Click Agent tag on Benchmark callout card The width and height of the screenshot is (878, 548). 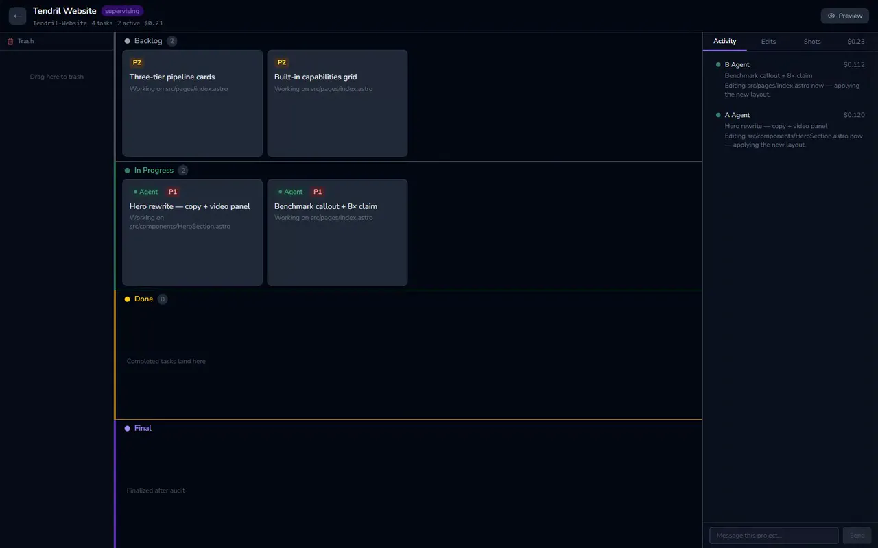290,192
